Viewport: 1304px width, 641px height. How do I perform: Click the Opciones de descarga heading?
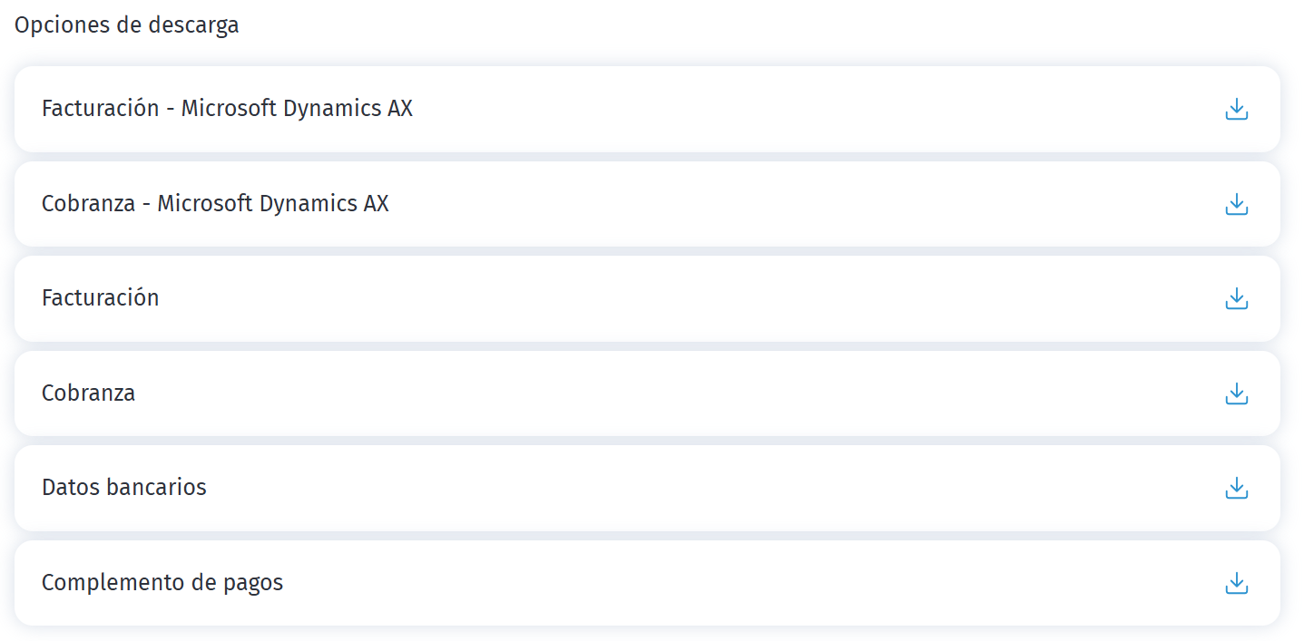tap(125, 24)
